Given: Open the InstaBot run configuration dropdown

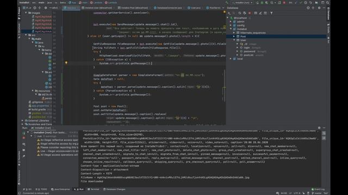Looking at the screenshot, I should click(x=243, y=3).
